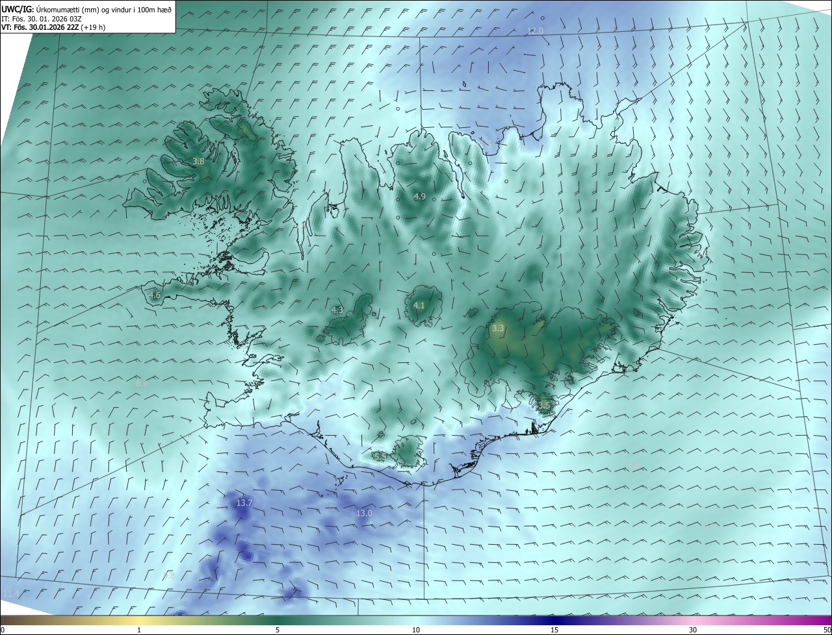Image resolution: width=832 pixels, height=635 pixels.
Task: Click the 8.0 value west of Iceland
Action: (142, 384)
